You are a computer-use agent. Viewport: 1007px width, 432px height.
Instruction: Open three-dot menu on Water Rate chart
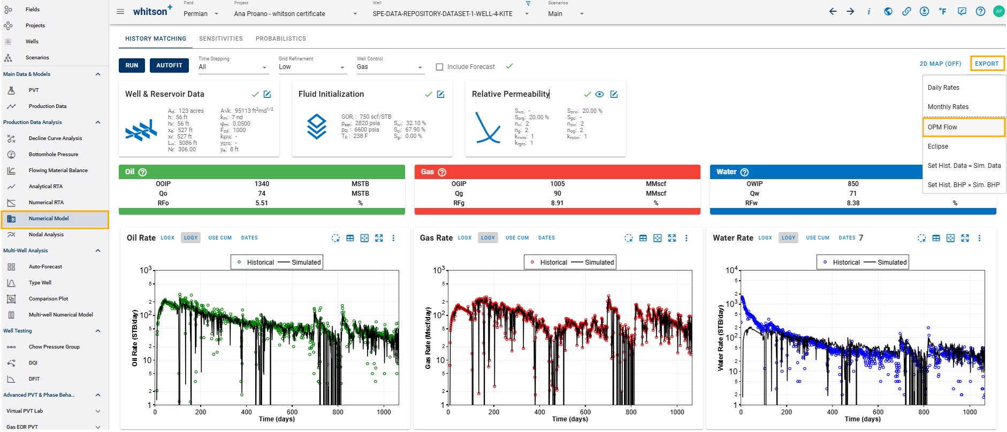(979, 238)
